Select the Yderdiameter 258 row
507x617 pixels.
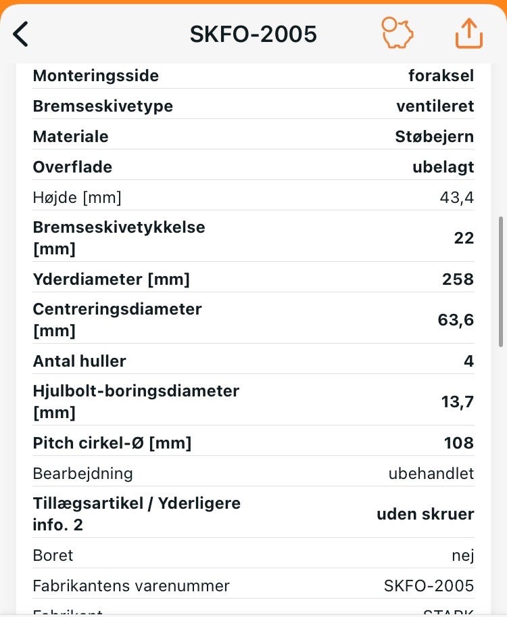coord(254,279)
